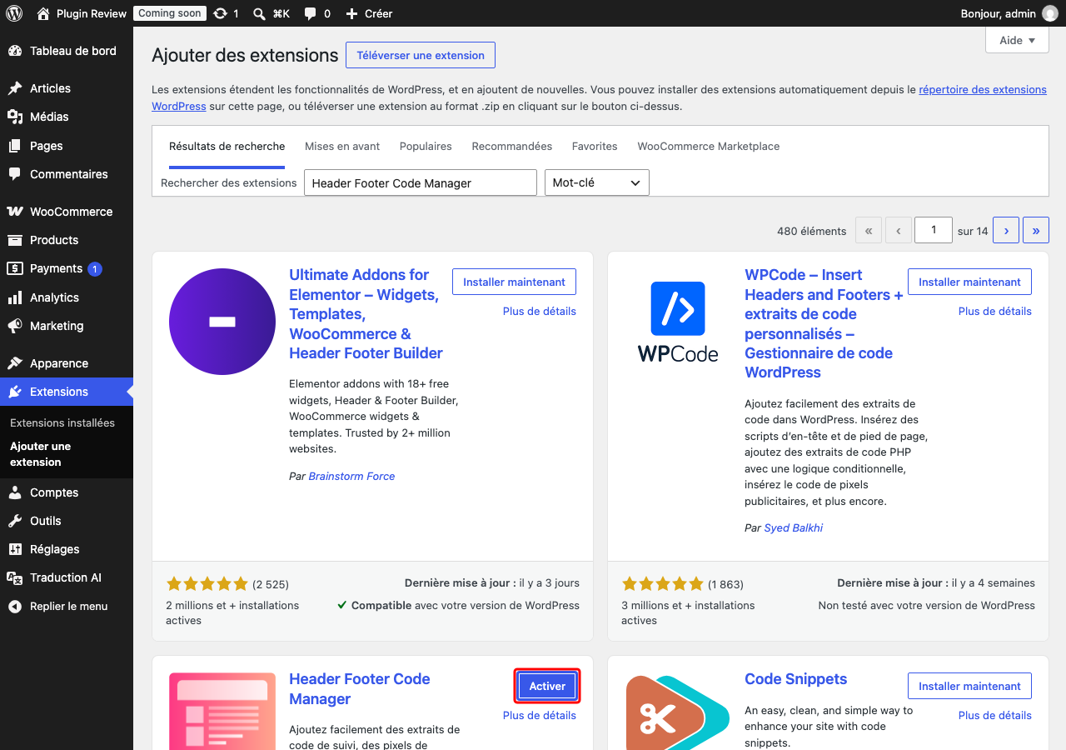Screen dimensions: 1066x750
Task: Click the Replier le menu arrow icon
Action: click(15, 607)
